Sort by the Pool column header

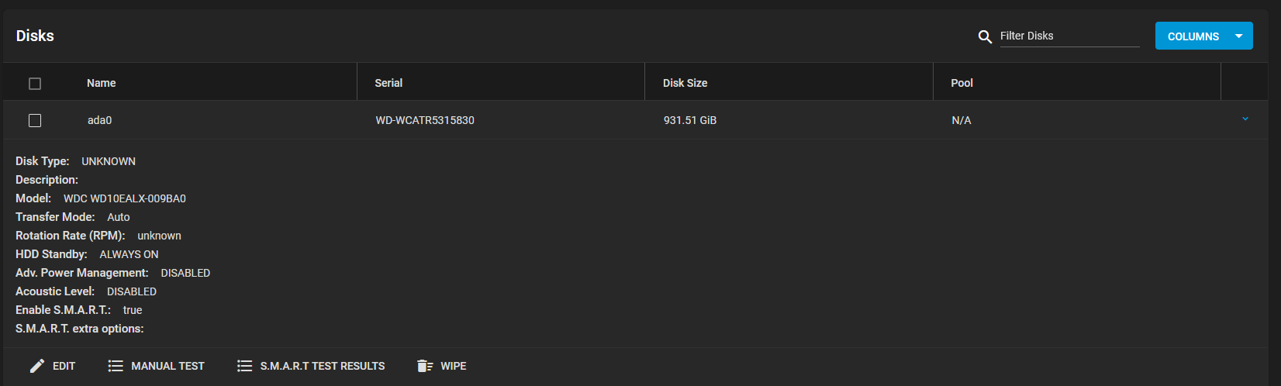coord(962,83)
